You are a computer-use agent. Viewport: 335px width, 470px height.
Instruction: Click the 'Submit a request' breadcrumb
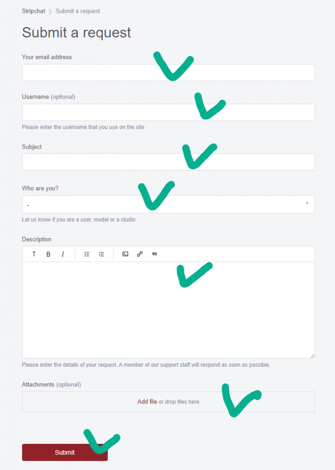click(78, 11)
